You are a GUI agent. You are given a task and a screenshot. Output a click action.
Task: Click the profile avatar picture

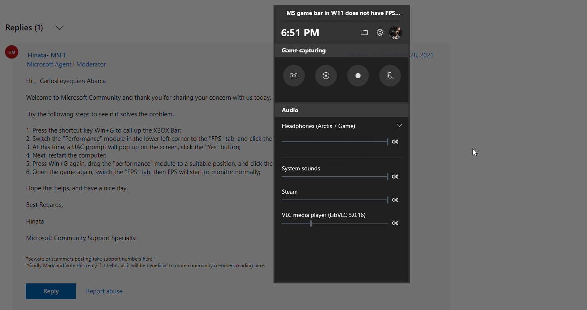(x=395, y=32)
